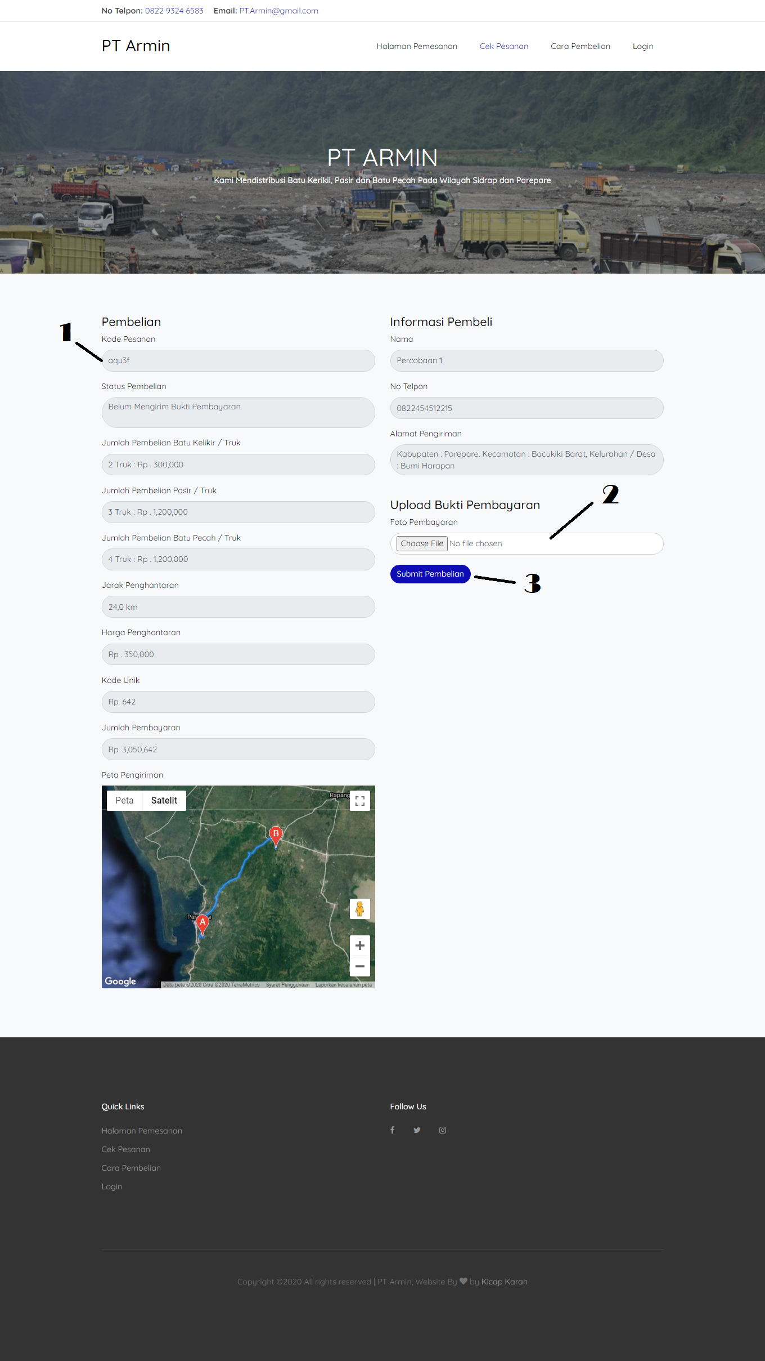Screen dimensions: 765x1361
Task: Click map marker B destination pin
Action: [276, 835]
